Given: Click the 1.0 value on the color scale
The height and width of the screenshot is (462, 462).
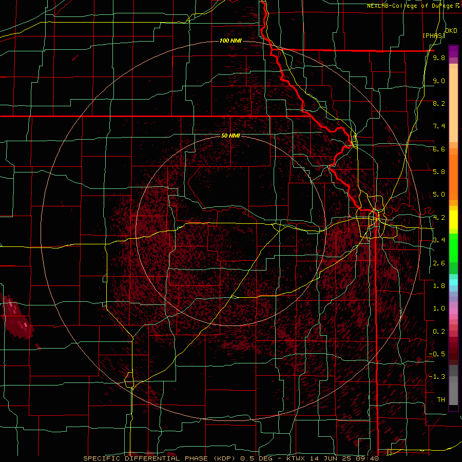Looking at the screenshot, I should coord(439,309).
